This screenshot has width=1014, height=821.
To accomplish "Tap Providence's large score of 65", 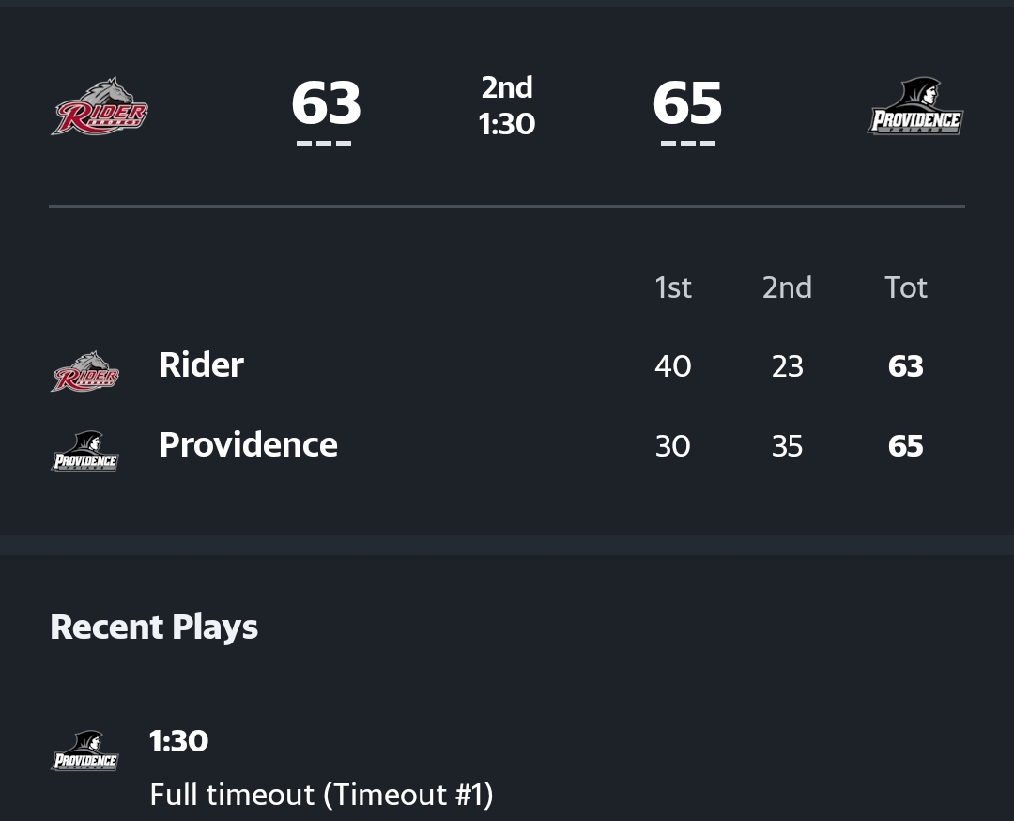I will 687,102.
